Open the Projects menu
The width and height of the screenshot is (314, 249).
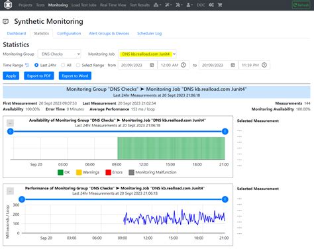[25, 5]
